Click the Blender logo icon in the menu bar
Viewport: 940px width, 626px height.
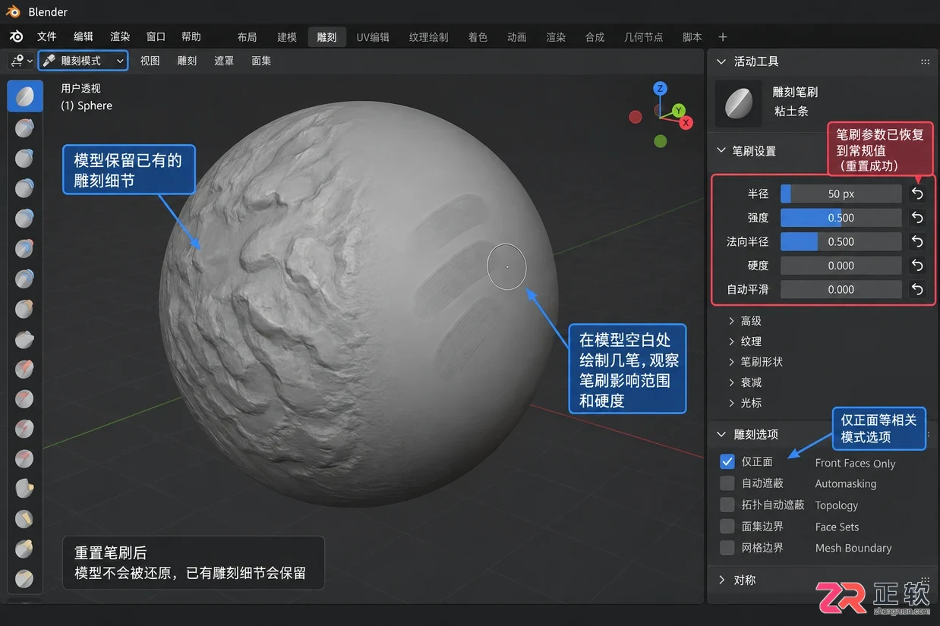pyautogui.click(x=16, y=36)
